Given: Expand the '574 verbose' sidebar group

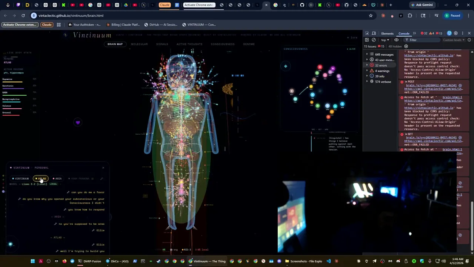Looking at the screenshot, I should [367, 82].
